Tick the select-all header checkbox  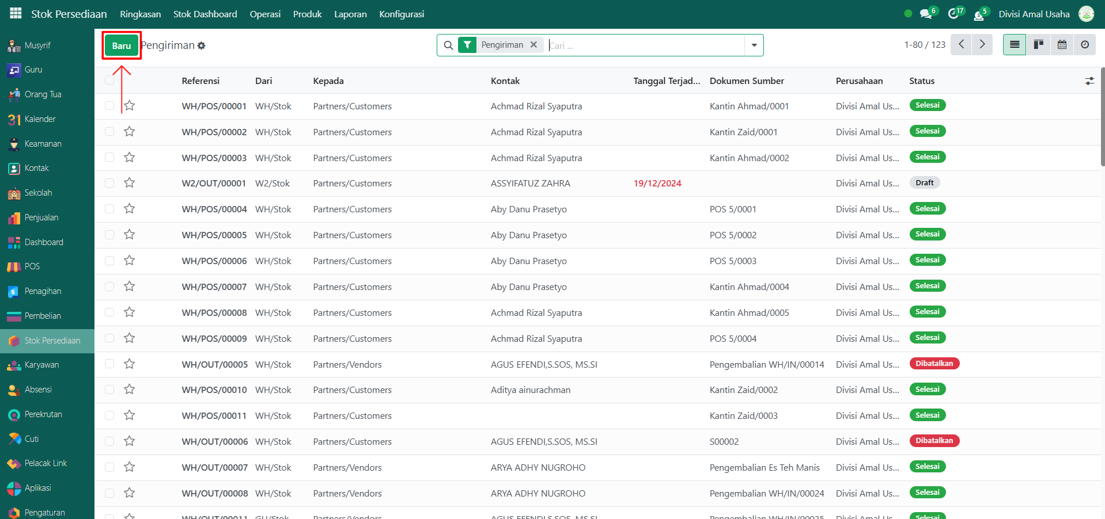point(109,81)
